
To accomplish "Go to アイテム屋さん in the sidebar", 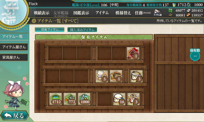I will 14,47.
